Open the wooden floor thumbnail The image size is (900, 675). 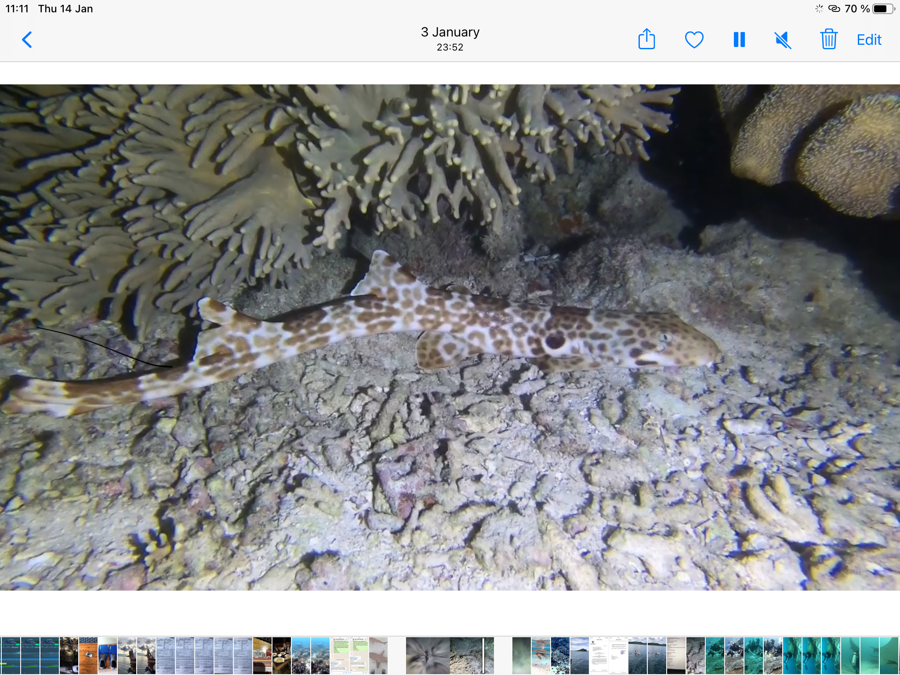(88, 655)
